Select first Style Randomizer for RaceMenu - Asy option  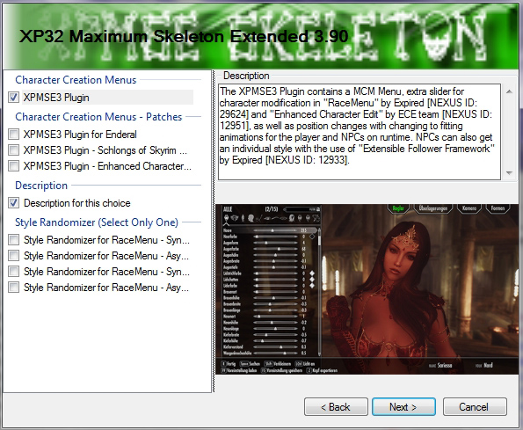13,256
